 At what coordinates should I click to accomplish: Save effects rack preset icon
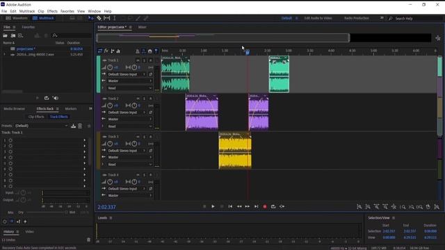pyautogui.click(x=73, y=126)
